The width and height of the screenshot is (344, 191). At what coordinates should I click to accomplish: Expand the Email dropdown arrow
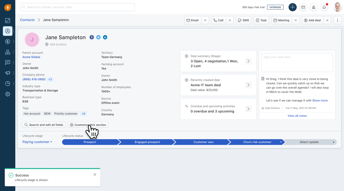(205, 20)
